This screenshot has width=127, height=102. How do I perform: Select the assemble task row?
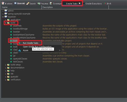(x=17, y=26)
